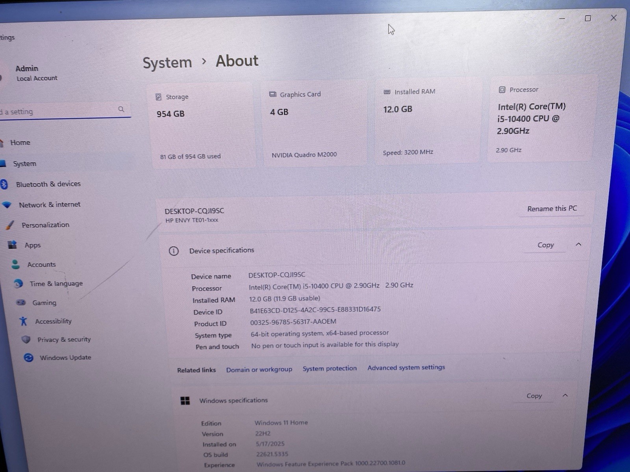Open Personalization settings
Image resolution: width=630 pixels, height=472 pixels.
tap(45, 225)
